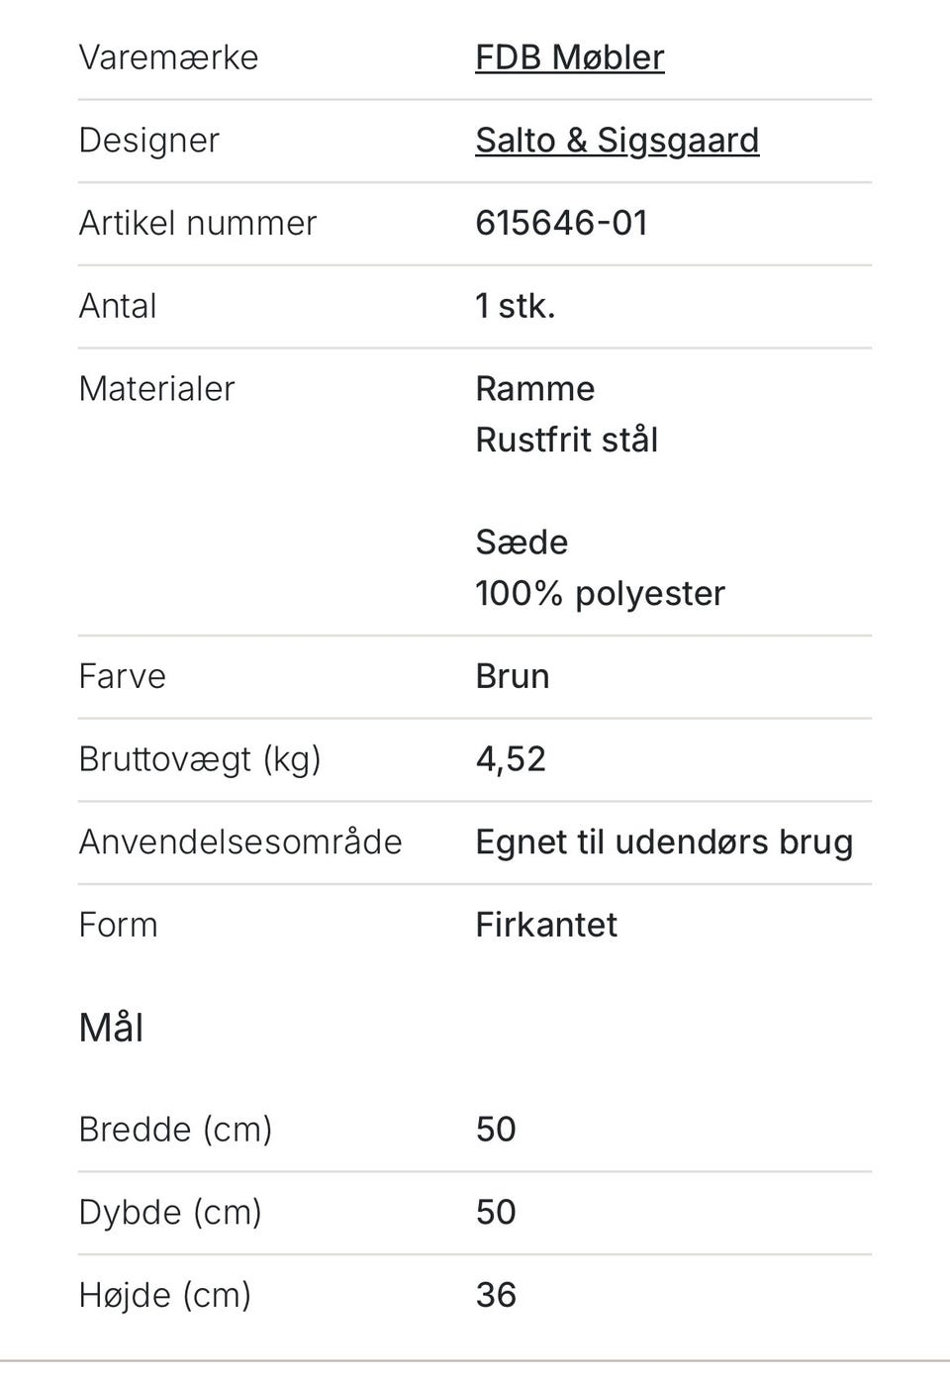950x1384 pixels.
Task: Open the Salto & Sigsgaard designer link
Action: (x=617, y=141)
